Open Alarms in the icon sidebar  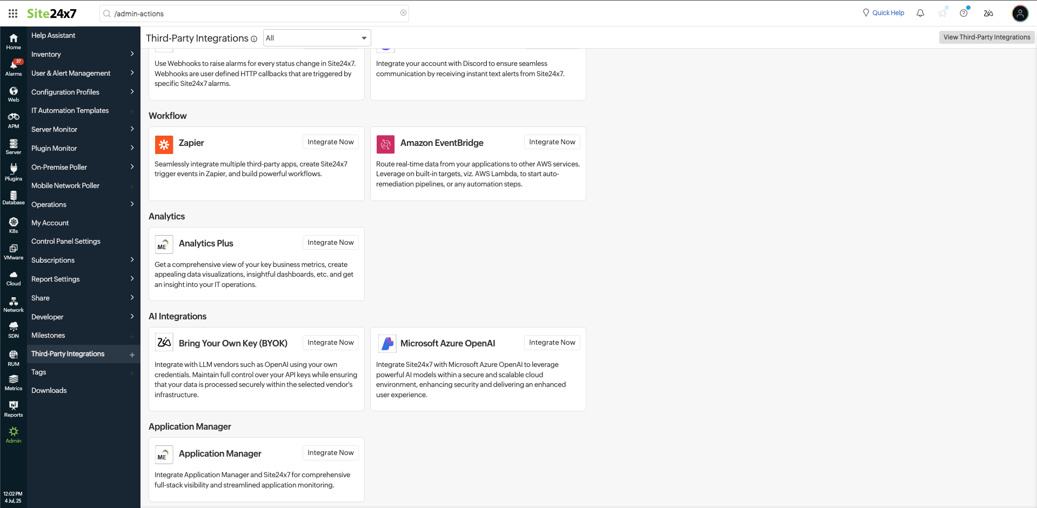14,68
